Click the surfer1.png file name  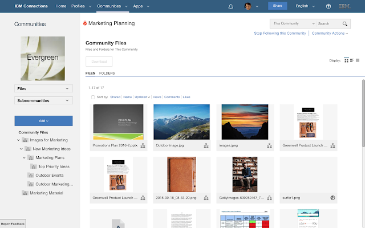coord(291,198)
